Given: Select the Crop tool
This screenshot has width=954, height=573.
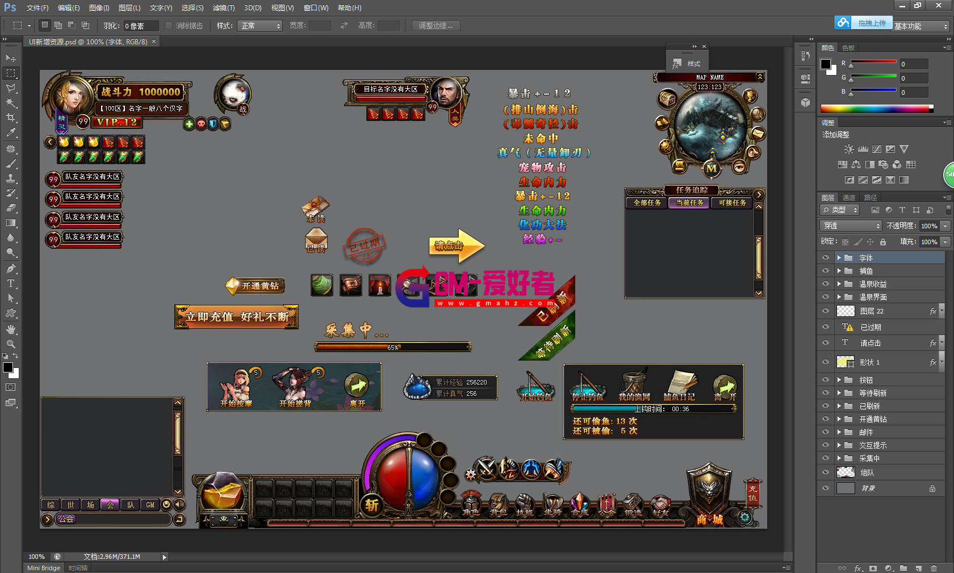Looking at the screenshot, I should coord(11,118).
